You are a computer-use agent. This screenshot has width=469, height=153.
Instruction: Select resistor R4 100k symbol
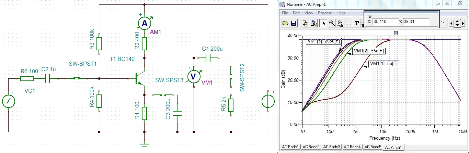[x=99, y=101]
